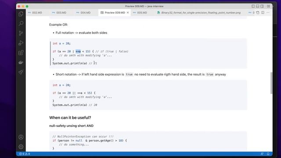Open the Source Control view

[x=21, y=33]
